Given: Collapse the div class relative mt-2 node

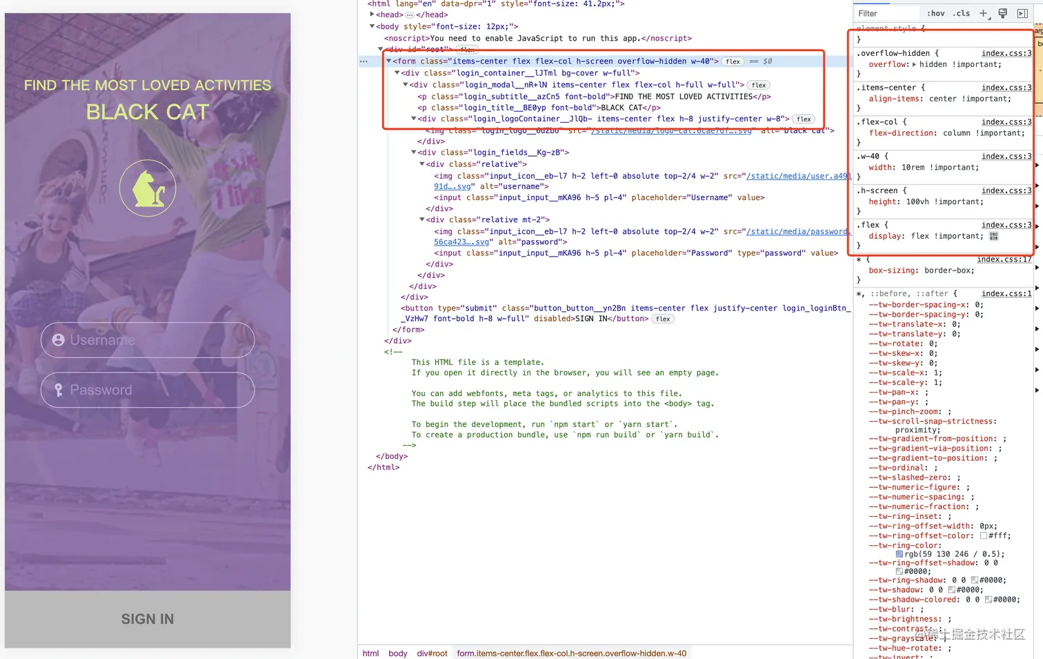Looking at the screenshot, I should 422,219.
